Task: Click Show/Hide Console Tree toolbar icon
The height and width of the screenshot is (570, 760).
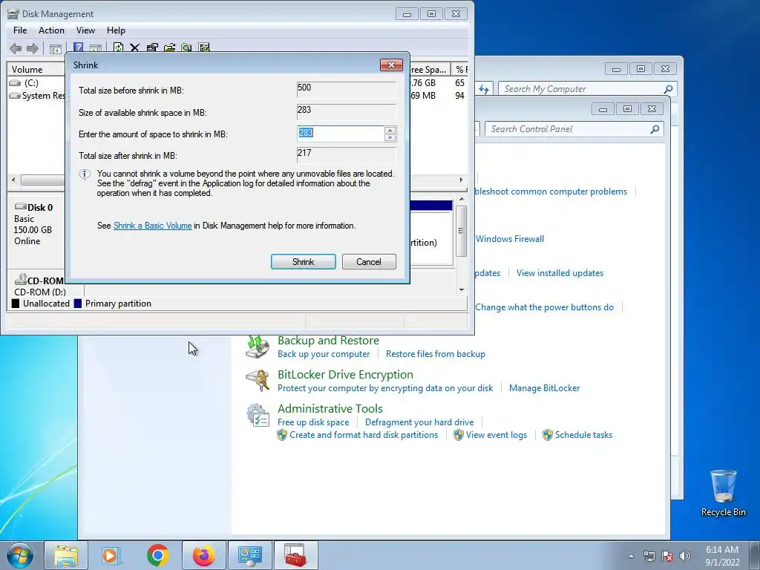Action: [x=56, y=48]
